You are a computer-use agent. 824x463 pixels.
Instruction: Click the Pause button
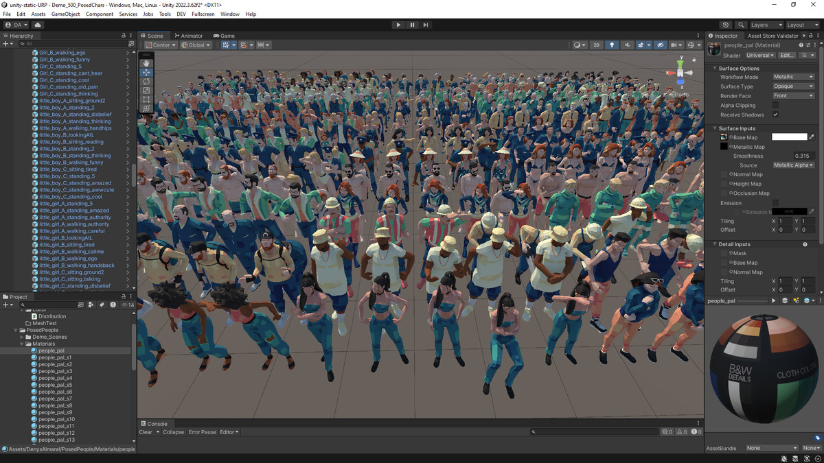pyautogui.click(x=412, y=25)
